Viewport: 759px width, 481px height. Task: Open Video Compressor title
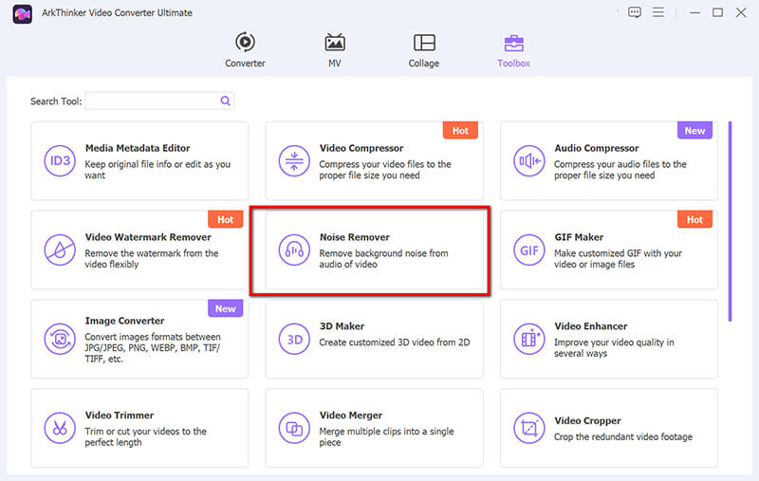coord(361,148)
